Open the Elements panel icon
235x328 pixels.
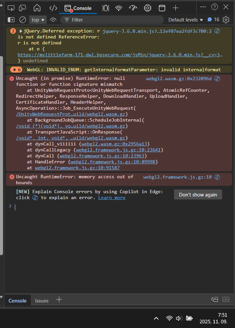53,8
